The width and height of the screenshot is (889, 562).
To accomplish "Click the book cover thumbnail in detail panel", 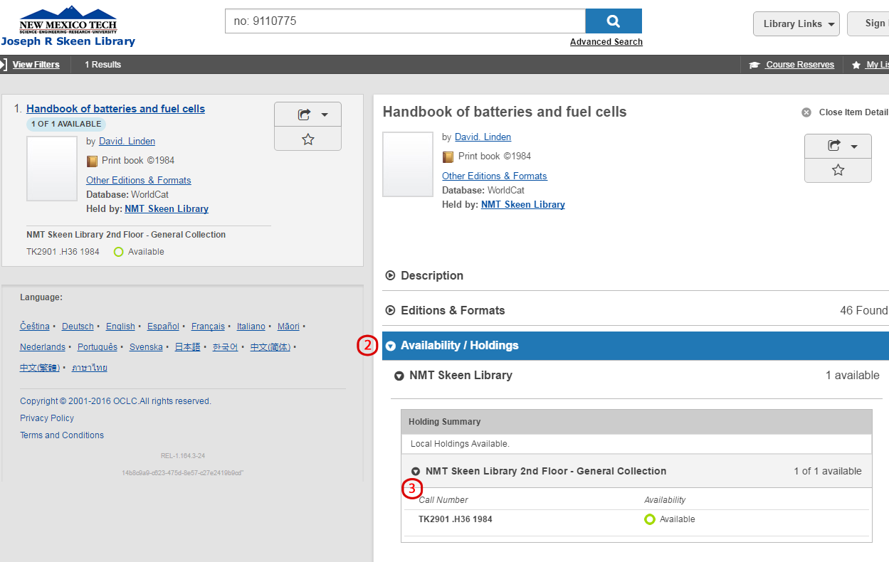I will click(x=408, y=164).
